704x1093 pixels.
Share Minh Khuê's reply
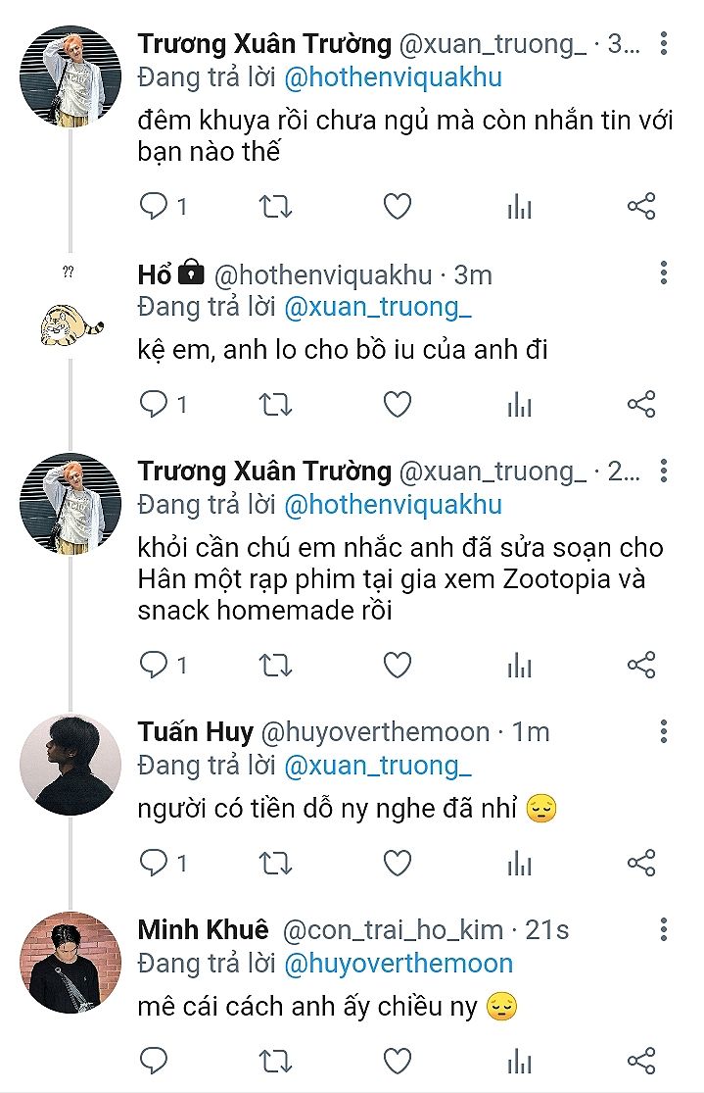pyautogui.click(x=641, y=1060)
